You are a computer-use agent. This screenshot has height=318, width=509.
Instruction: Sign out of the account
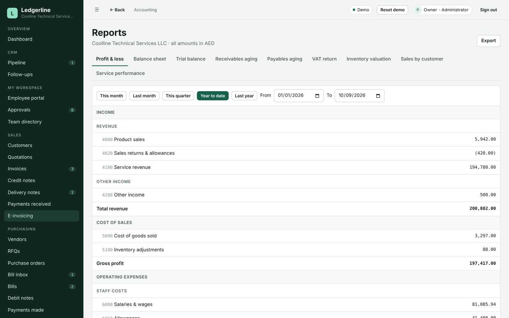[488, 10]
